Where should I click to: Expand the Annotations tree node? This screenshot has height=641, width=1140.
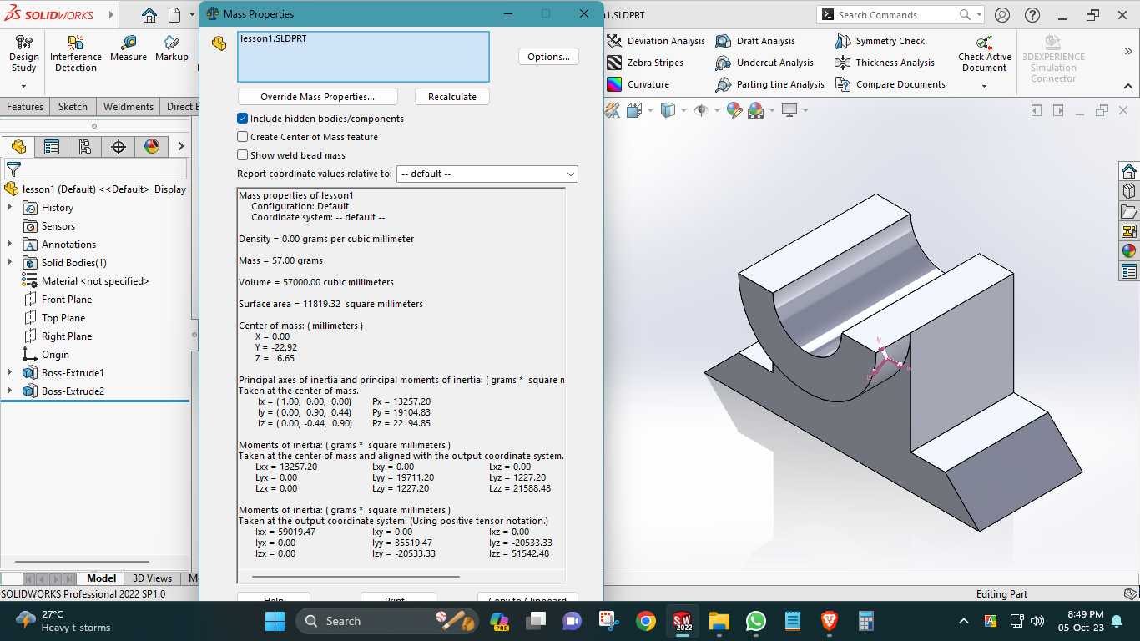click(x=10, y=245)
